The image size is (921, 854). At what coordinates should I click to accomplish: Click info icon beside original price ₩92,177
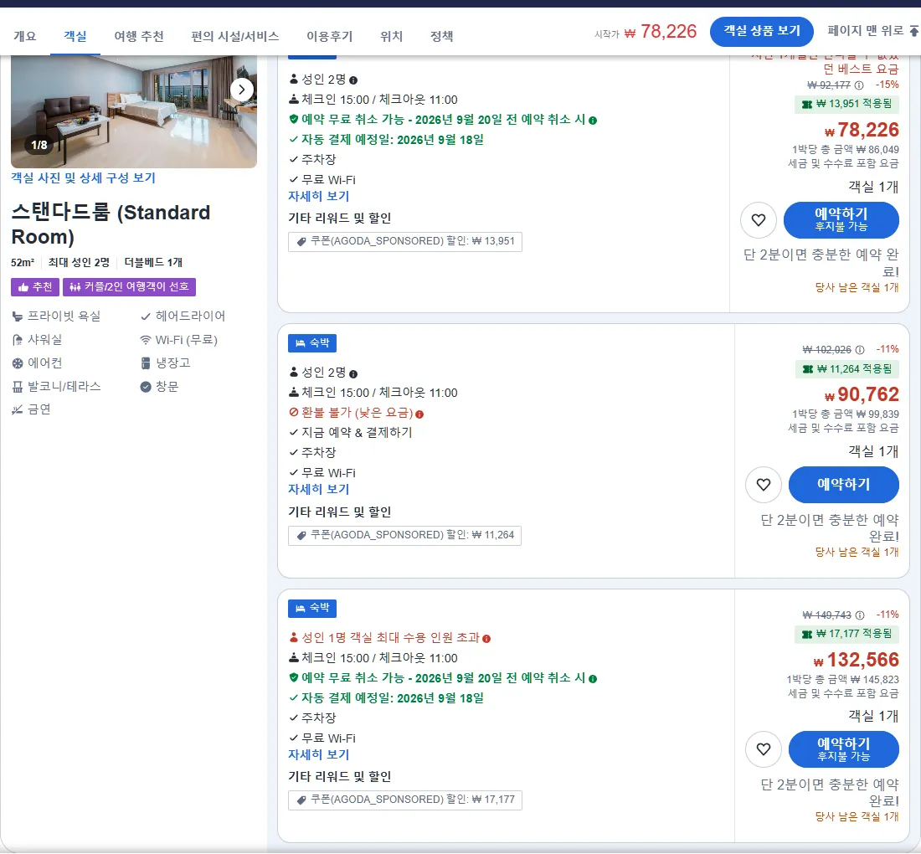coord(859,85)
